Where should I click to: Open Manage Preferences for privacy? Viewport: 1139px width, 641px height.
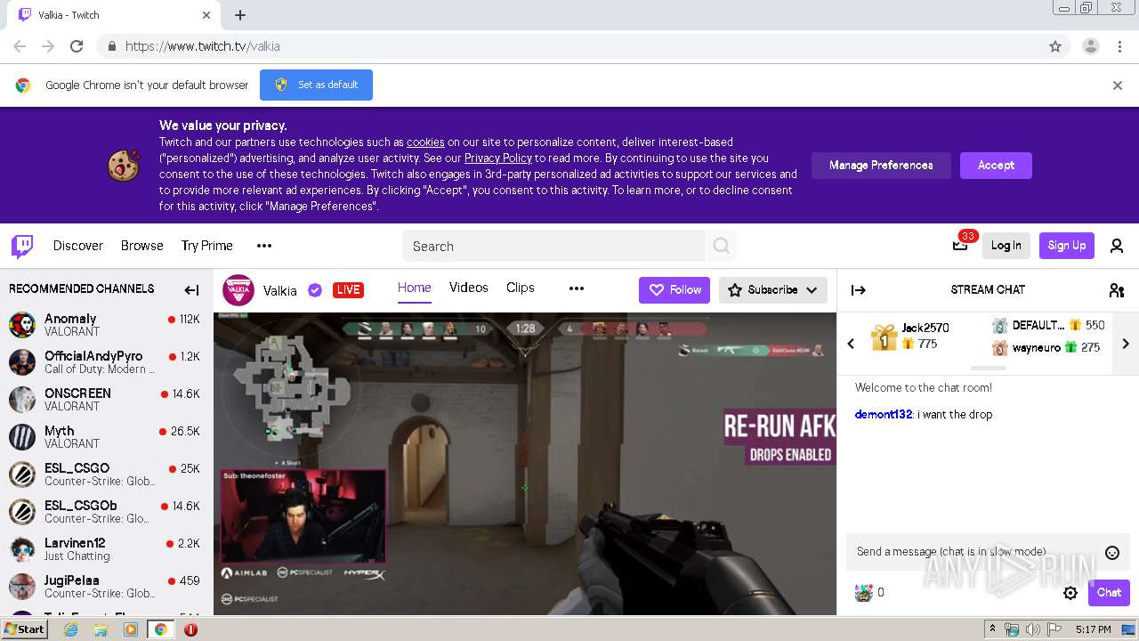click(x=881, y=166)
